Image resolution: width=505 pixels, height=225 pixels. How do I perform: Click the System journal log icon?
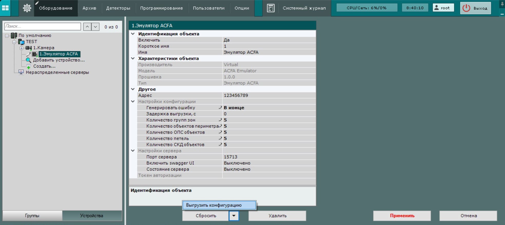270,8
